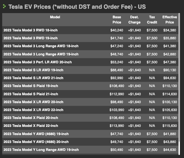The width and height of the screenshot is (184, 158).
Task: Click Model X Plaid 22-inch entry
Action: tap(31, 126)
